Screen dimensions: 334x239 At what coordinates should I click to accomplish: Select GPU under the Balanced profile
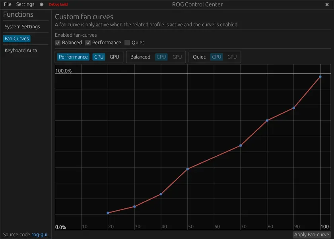tap(177, 57)
